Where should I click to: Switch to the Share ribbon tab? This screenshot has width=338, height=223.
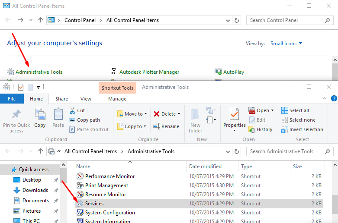tap(61, 99)
